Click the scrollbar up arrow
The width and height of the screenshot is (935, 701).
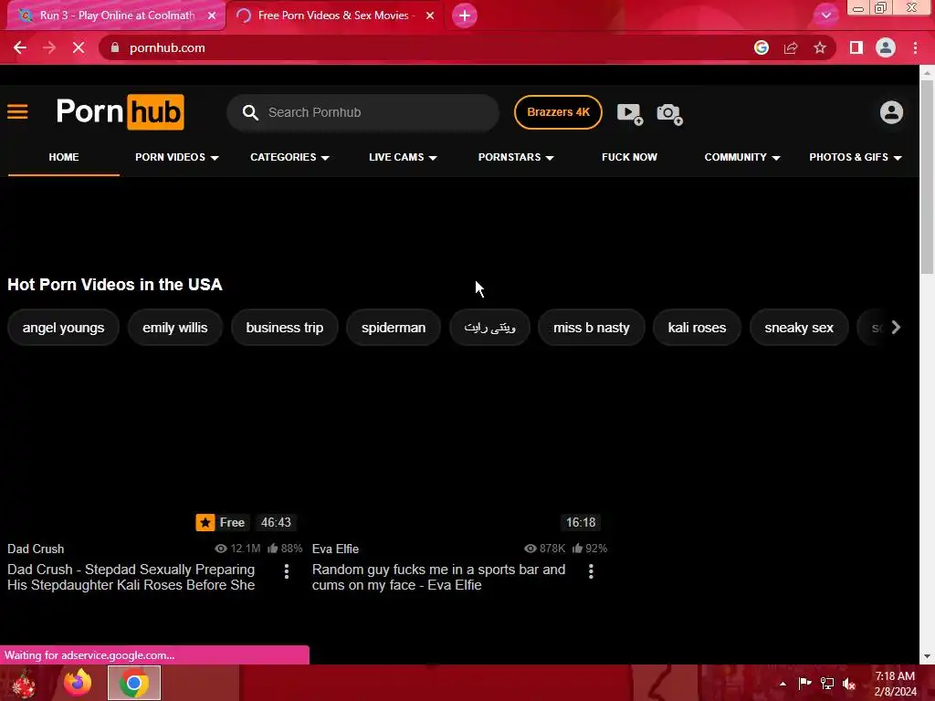point(927,73)
